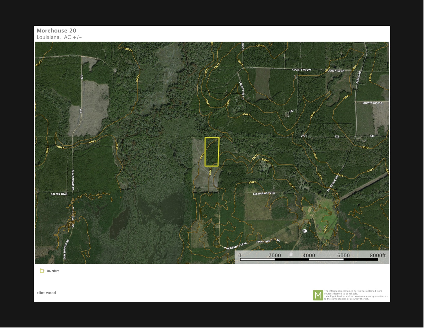Click the Louisiana, AC +/- subtitle
The height and width of the screenshot is (328, 424).
point(59,37)
